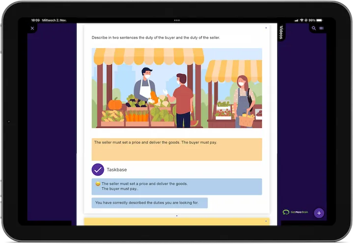
Task: Open the Videos side tab
Action: 281,32
